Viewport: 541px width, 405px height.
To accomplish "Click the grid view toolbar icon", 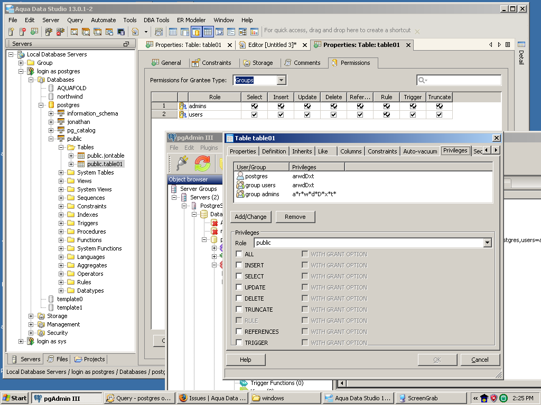I will [208, 32].
